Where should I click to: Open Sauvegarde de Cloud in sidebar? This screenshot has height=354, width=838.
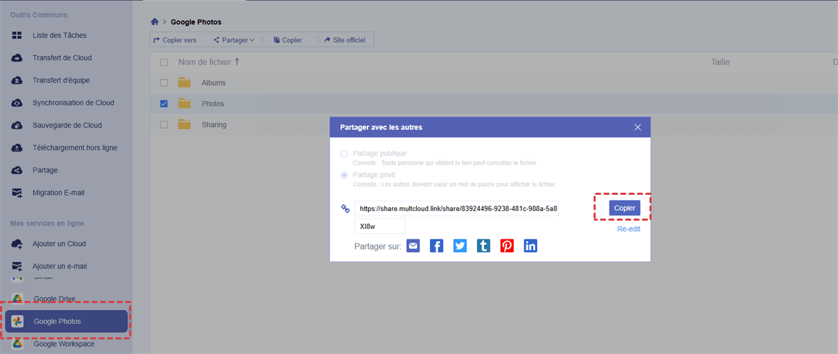(x=67, y=125)
